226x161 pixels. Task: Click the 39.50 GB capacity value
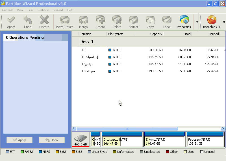point(156,50)
